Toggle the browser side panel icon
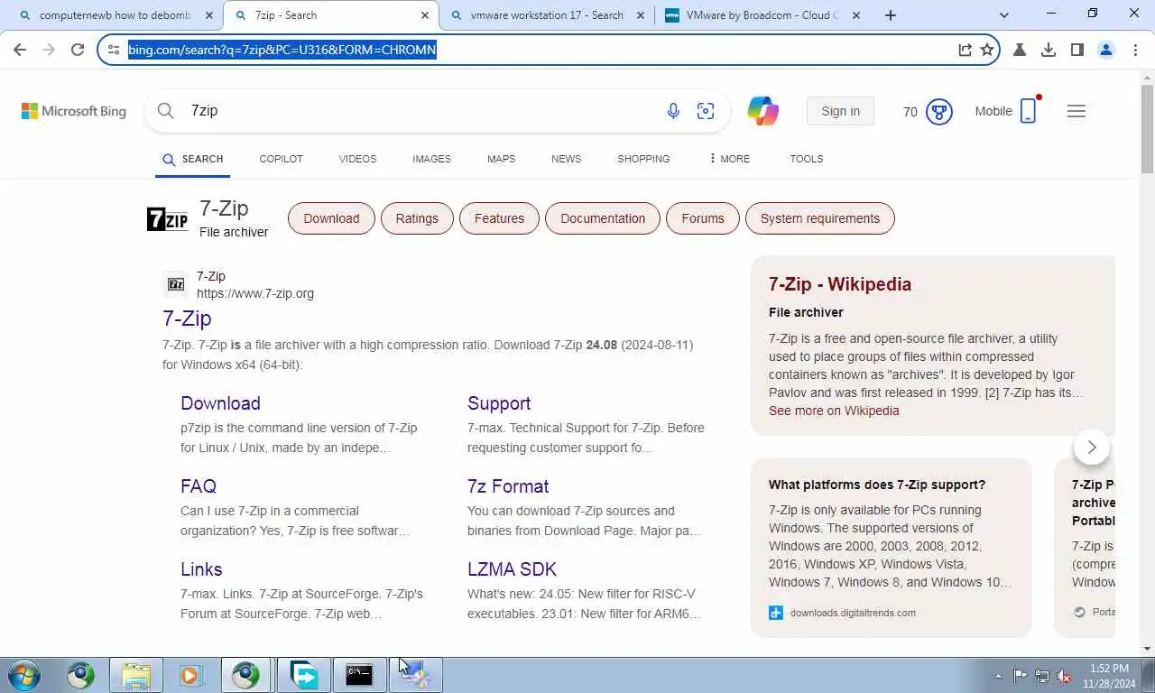The image size is (1155, 693). click(x=1076, y=50)
